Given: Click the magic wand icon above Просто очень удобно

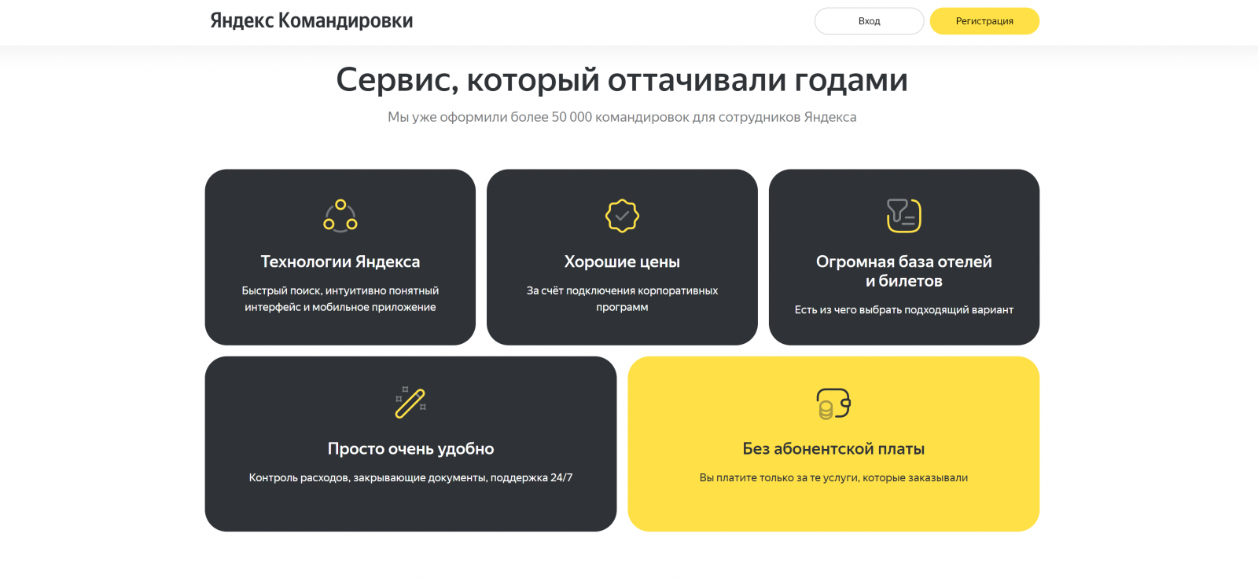Looking at the screenshot, I should (x=410, y=403).
